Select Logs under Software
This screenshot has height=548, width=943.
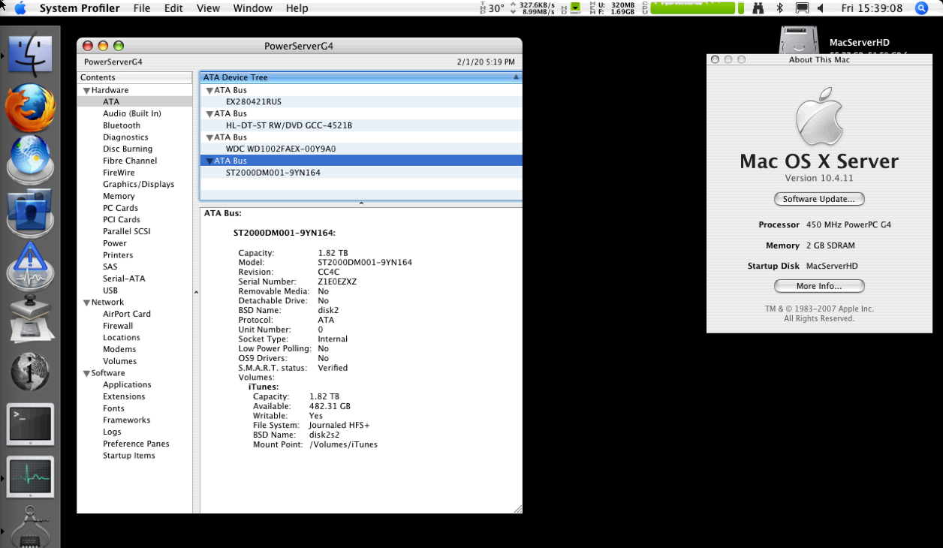tap(112, 432)
